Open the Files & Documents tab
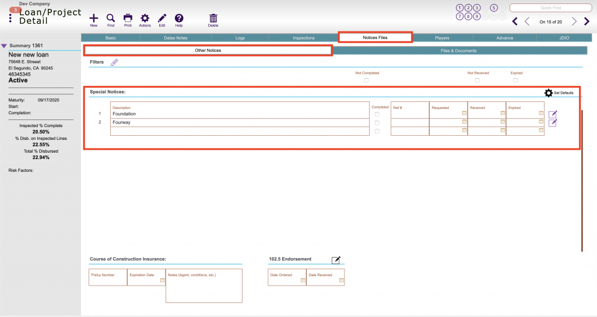Image resolution: width=597 pixels, height=317 pixels. [458, 51]
